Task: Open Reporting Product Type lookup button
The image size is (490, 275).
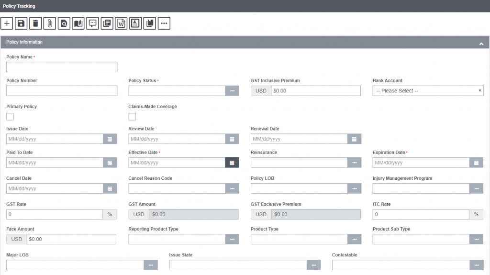Action: [x=232, y=240]
